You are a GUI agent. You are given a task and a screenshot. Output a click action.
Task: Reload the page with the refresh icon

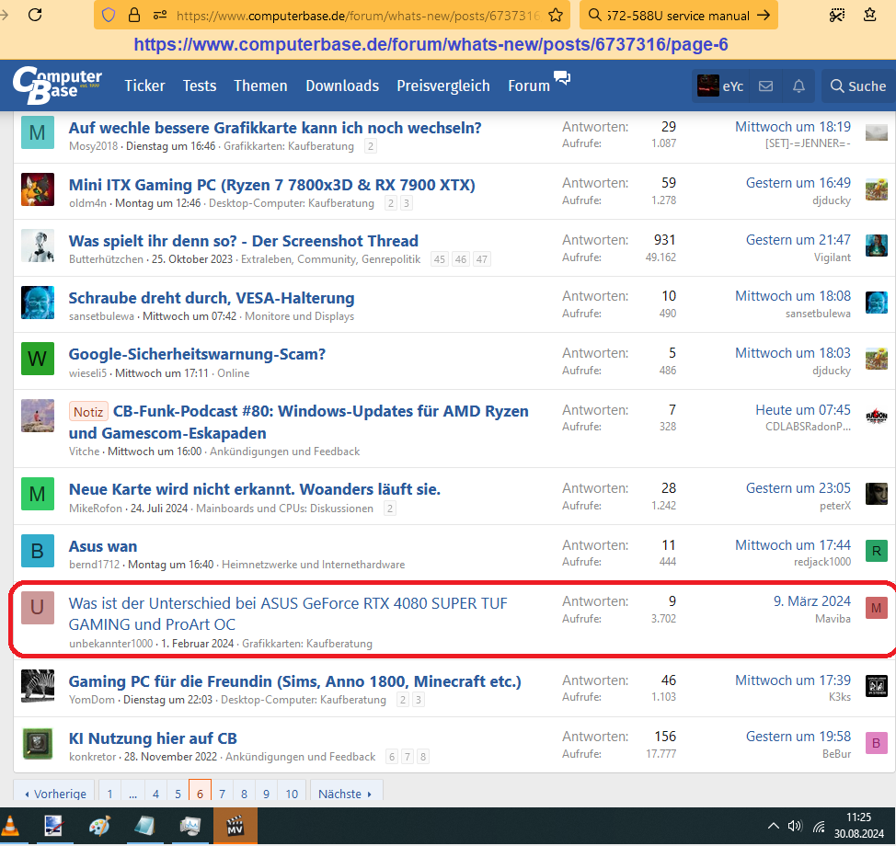[35, 15]
